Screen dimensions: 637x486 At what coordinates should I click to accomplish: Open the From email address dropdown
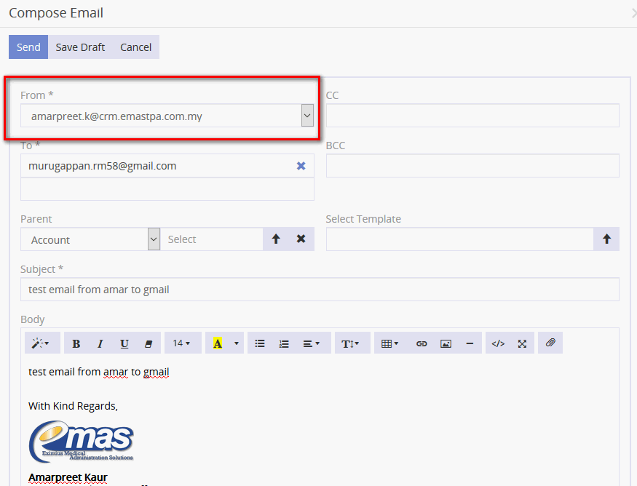[307, 115]
